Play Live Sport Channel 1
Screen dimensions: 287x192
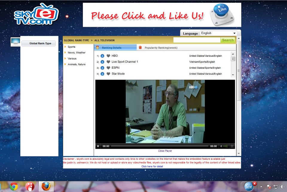coord(103,62)
